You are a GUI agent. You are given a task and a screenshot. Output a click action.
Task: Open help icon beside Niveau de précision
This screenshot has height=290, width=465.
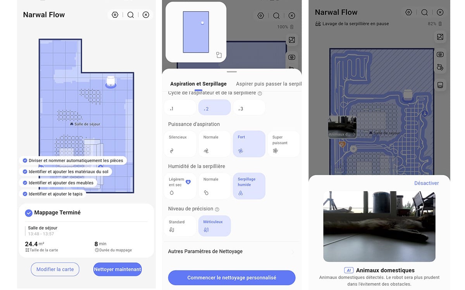[x=217, y=209]
